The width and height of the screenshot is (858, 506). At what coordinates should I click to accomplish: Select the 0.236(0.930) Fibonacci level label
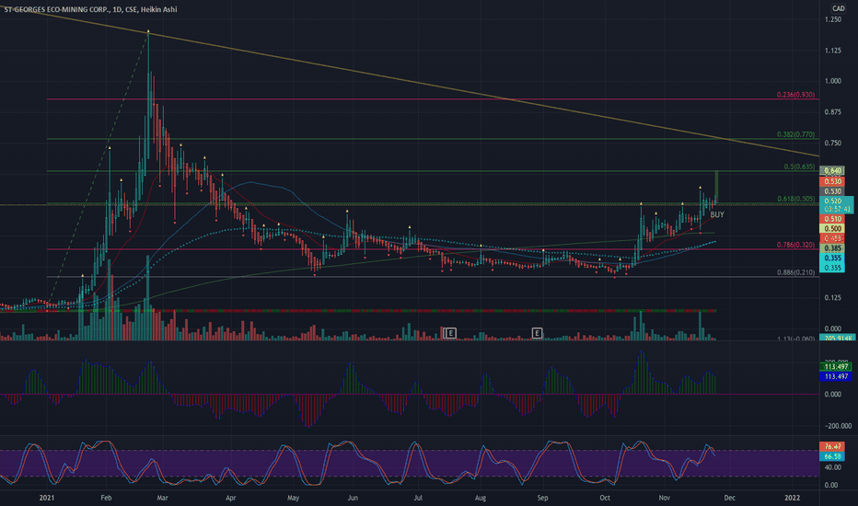[x=795, y=95]
